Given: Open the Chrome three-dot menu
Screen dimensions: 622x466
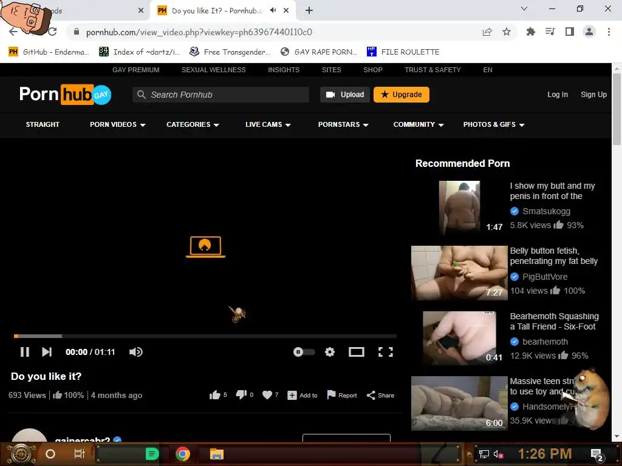Looking at the screenshot, I should pos(609,32).
